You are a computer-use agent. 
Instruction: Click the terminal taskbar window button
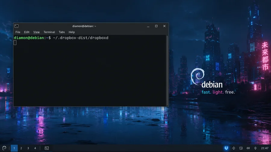click(x=47, y=148)
